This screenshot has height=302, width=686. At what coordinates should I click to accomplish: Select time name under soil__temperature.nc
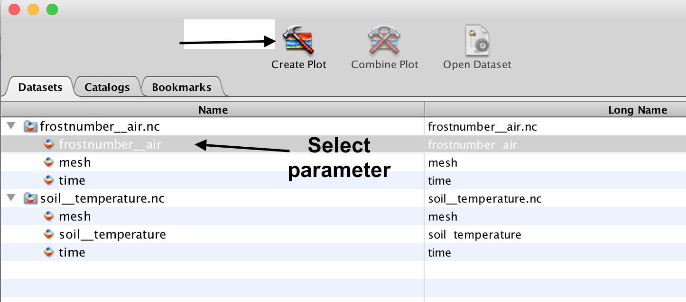click(x=72, y=252)
